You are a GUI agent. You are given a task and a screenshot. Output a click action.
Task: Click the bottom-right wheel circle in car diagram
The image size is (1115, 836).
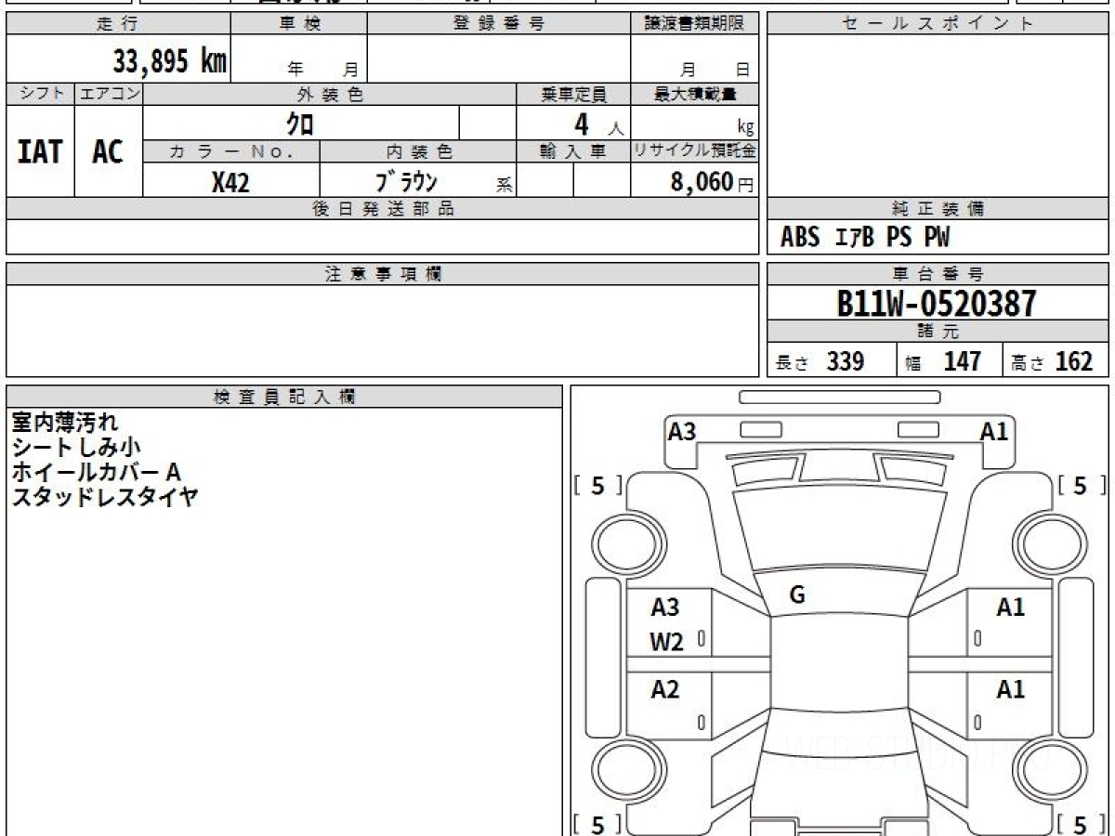[x=1045, y=769]
